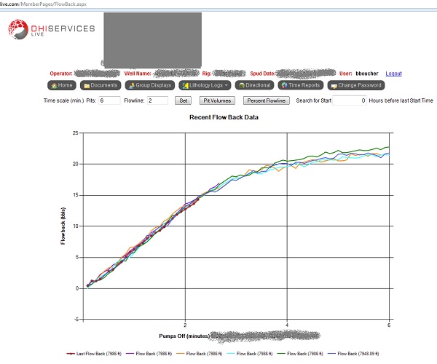Viewport: 437px width, 364px height.
Task: Click the Time Reports icon
Action: point(284,86)
